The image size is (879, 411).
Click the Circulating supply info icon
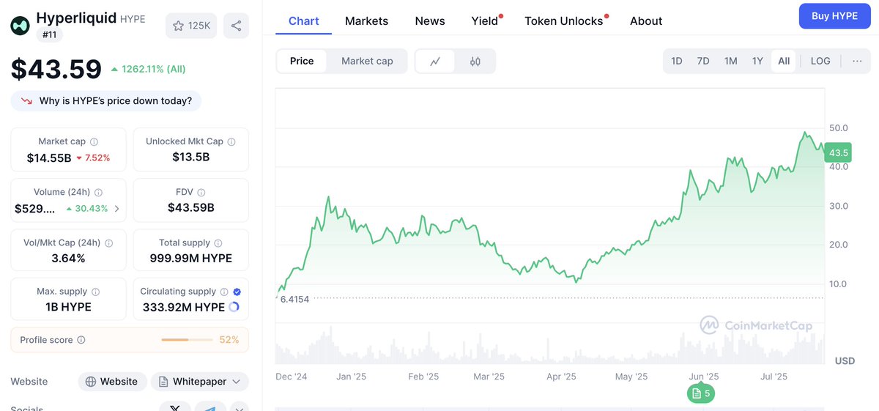224,292
